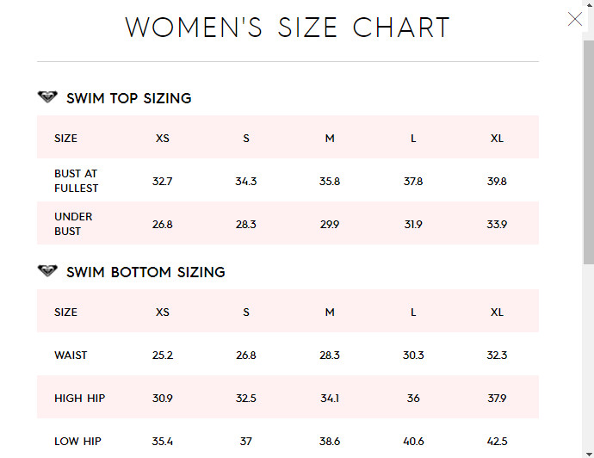Close the women's size chart popup
Screen dimensions: 594x458
coord(575,19)
